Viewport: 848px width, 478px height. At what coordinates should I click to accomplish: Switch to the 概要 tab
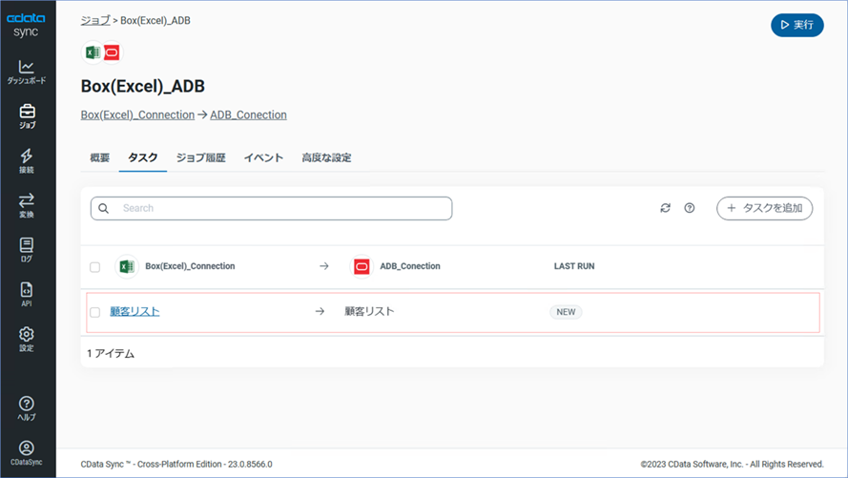[x=99, y=157]
